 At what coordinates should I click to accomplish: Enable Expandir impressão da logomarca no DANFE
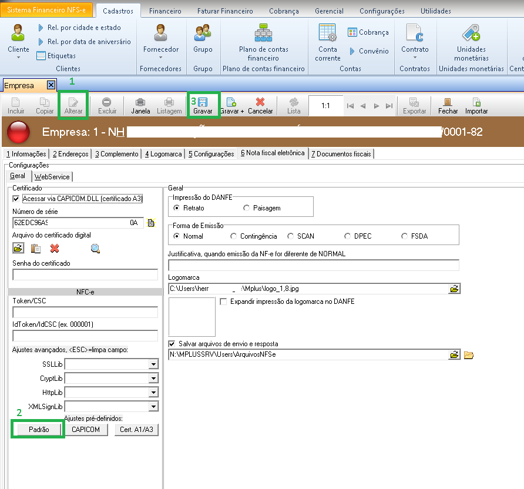point(223,302)
